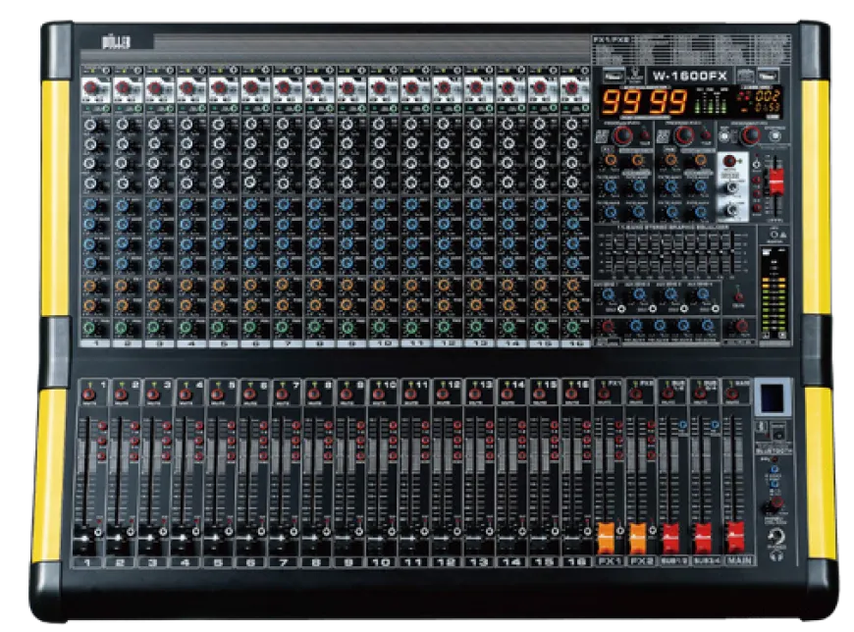This screenshot has width=854, height=632.
Task: Select the red SUB 3-4 fader cap
Action: (x=703, y=538)
